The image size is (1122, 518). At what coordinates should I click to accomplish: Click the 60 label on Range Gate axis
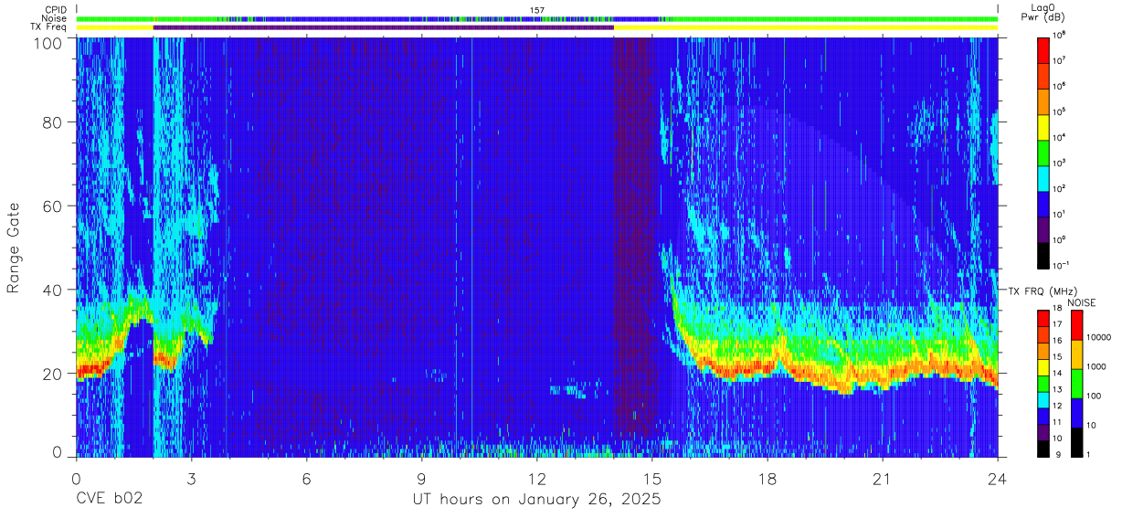point(51,206)
